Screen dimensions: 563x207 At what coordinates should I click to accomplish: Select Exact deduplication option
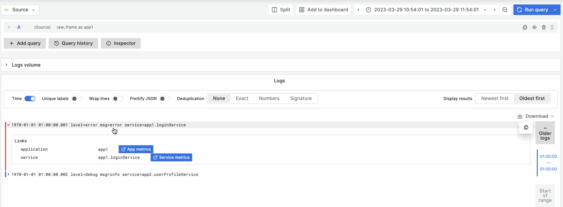[x=242, y=99]
